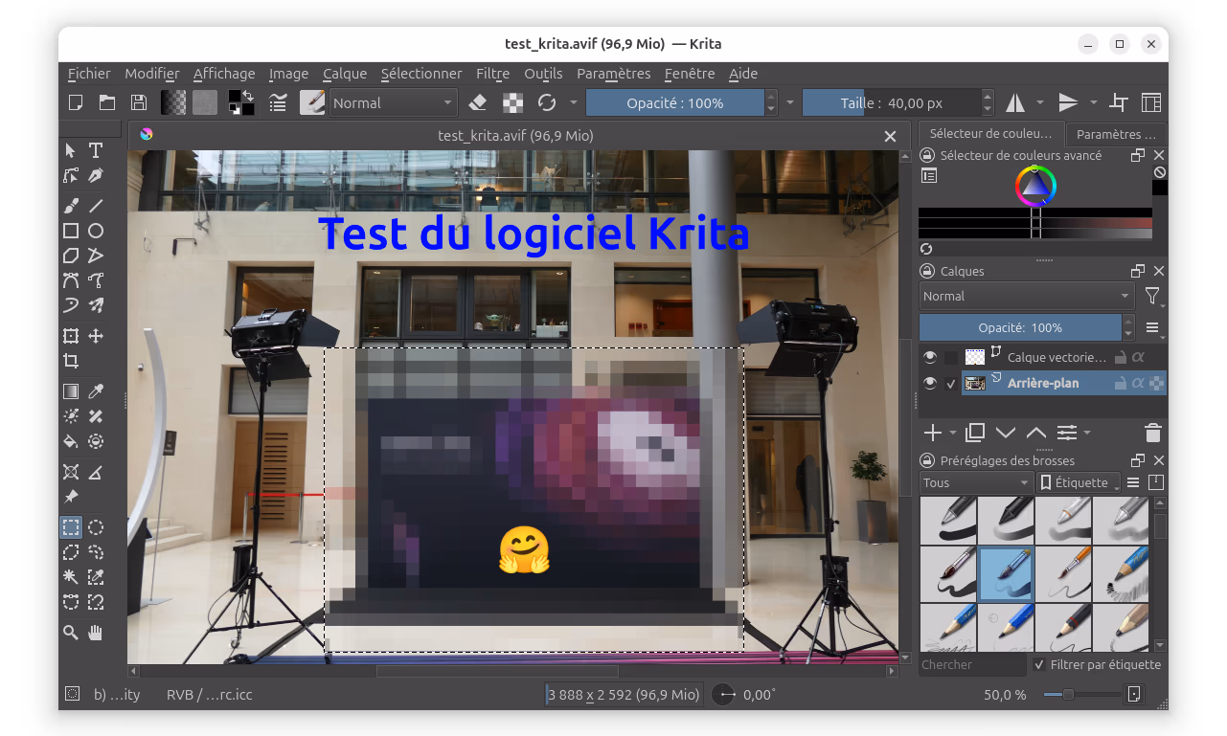Click the color triangle selector wheel
This screenshot has height=736, width=1227.
tap(1035, 186)
